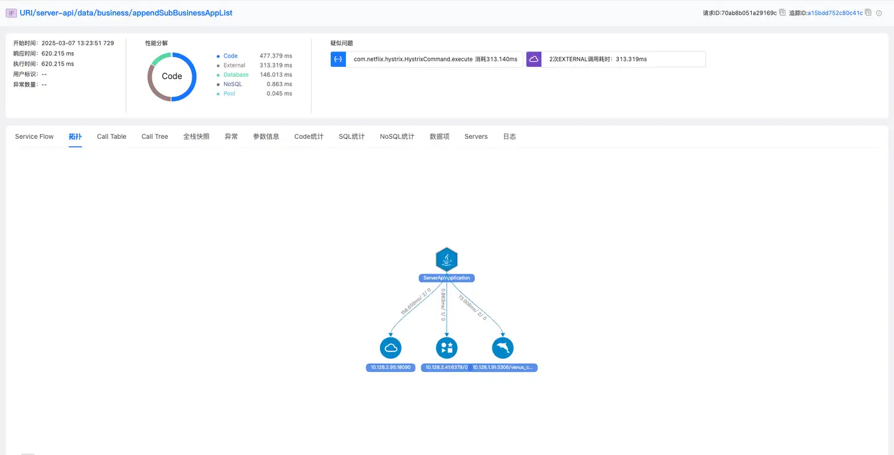894x455 pixels.
Task: Click the Code legend entry in chart
Action: point(230,56)
